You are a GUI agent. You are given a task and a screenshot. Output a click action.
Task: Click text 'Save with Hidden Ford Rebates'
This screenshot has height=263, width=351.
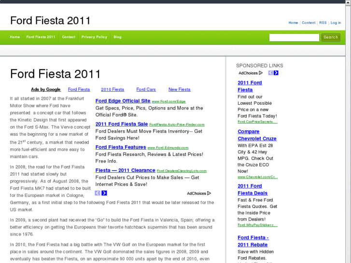[255, 255]
